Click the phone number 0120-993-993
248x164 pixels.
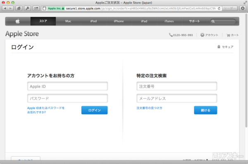[x=181, y=35]
